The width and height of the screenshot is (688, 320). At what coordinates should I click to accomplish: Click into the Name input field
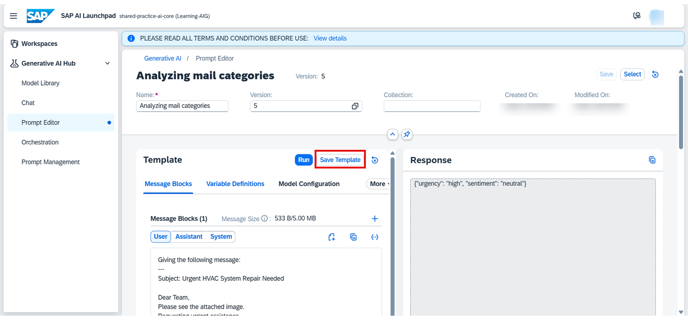coord(182,106)
